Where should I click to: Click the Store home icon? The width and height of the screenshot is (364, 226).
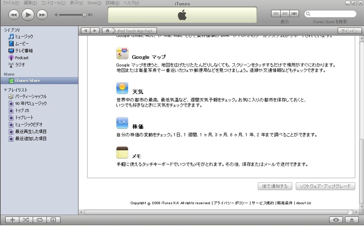[x=107, y=31]
